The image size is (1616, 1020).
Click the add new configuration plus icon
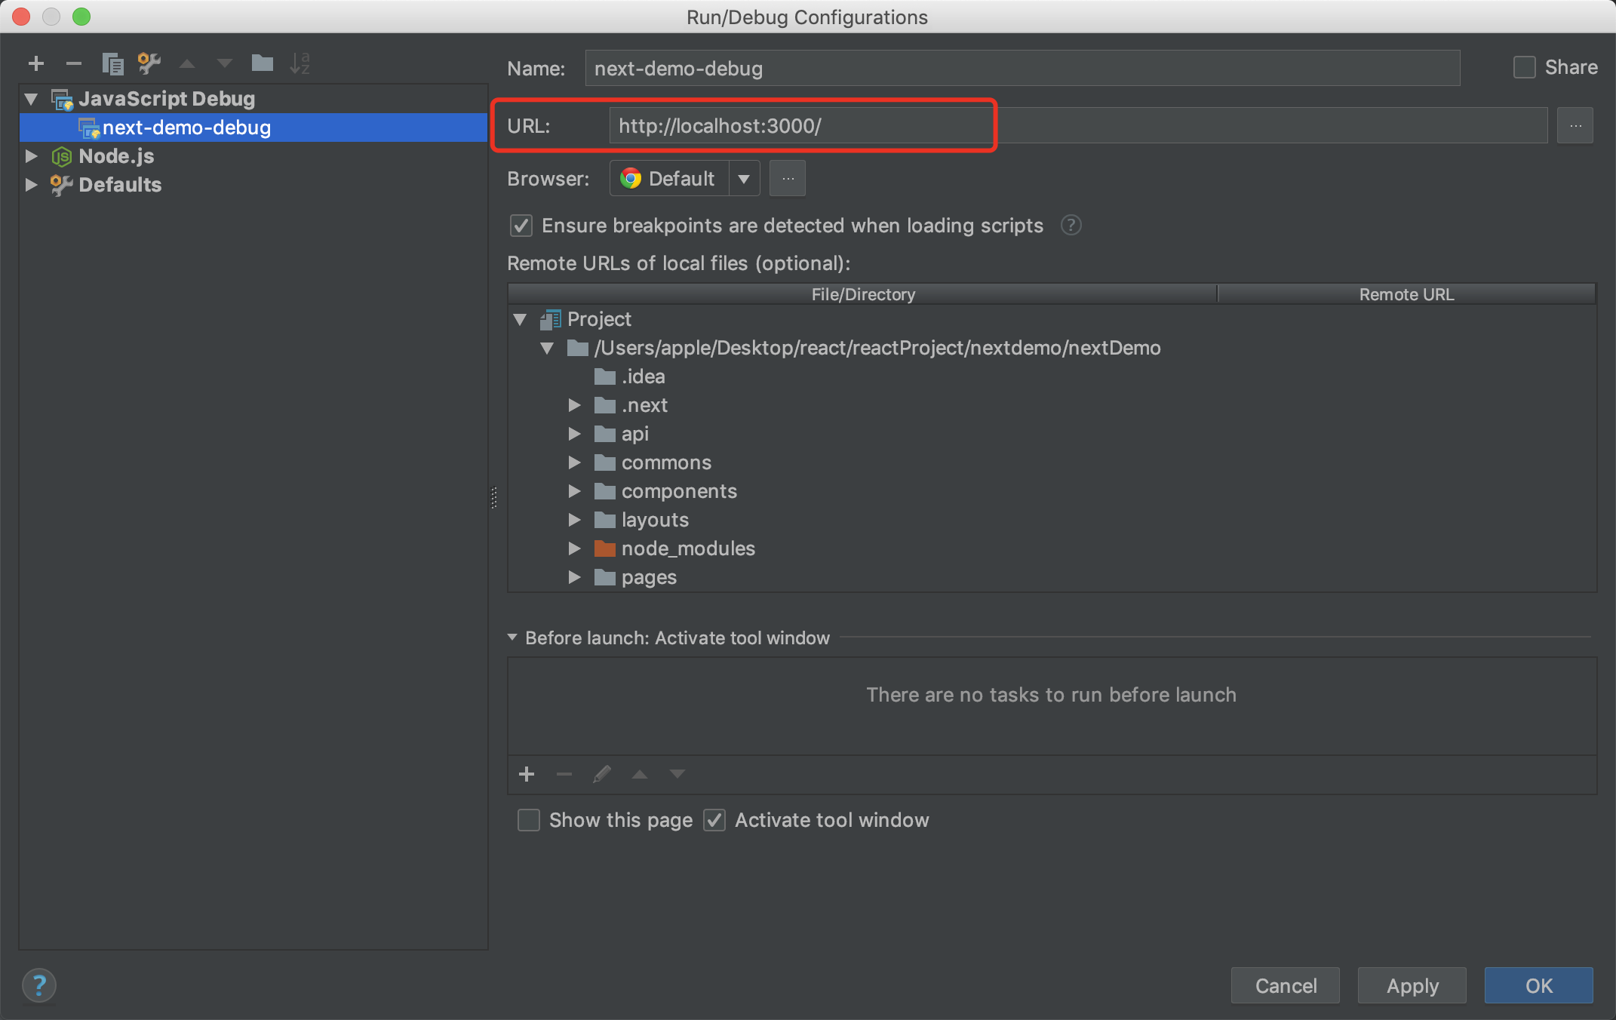pos(35,63)
